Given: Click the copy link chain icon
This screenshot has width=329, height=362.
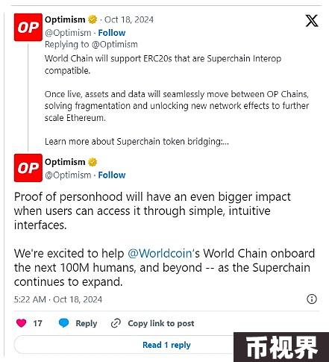Looking at the screenshot, I should pyautogui.click(x=116, y=323).
